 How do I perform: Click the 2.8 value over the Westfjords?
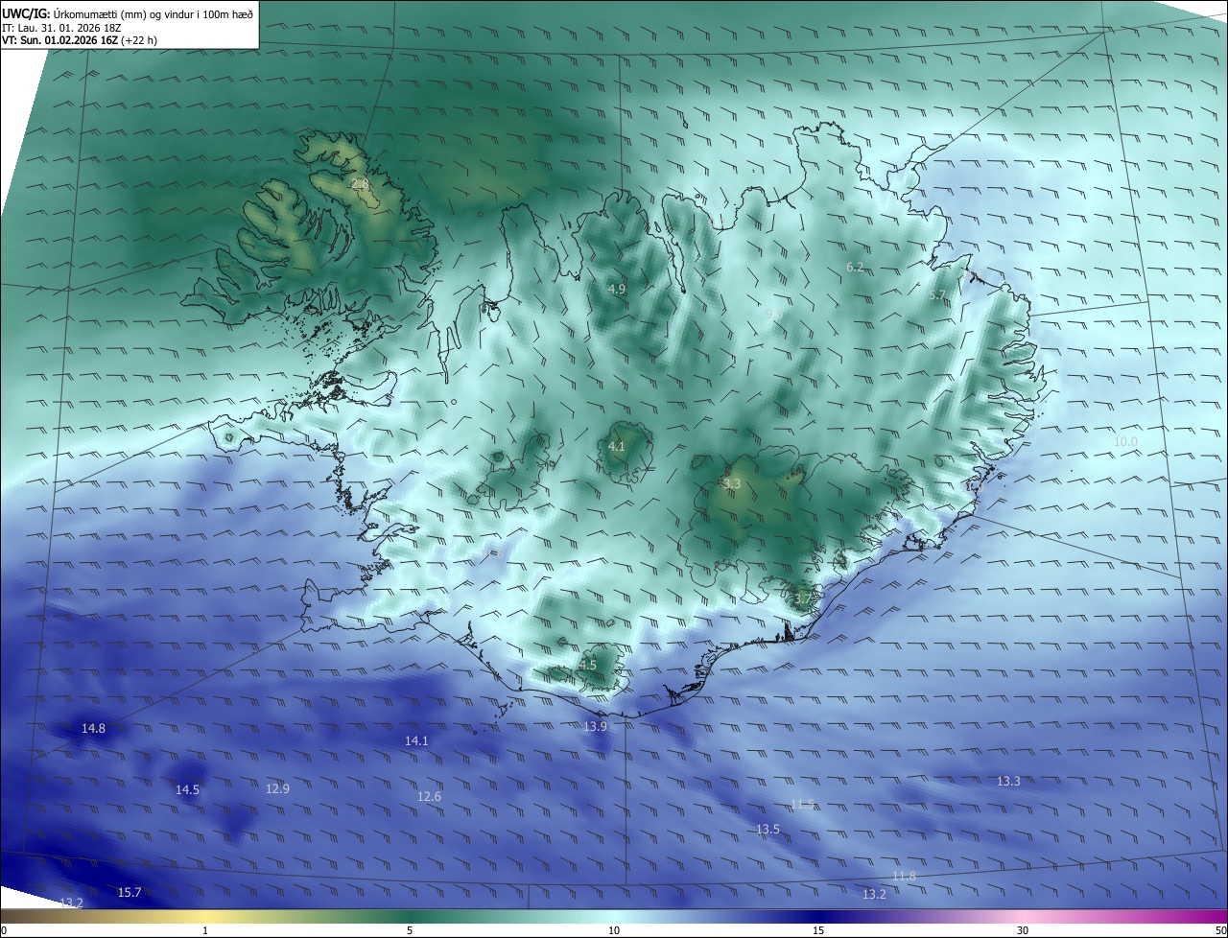(361, 183)
